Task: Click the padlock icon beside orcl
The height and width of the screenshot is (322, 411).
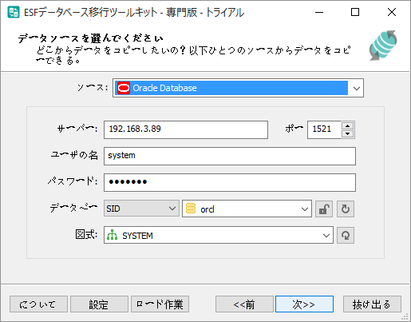Action: click(x=324, y=209)
